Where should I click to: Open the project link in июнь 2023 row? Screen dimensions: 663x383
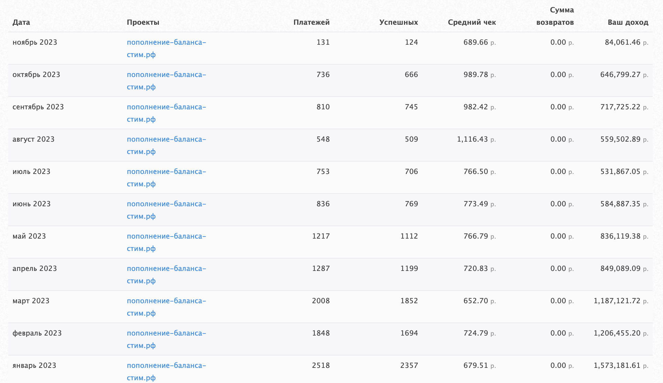(x=166, y=204)
